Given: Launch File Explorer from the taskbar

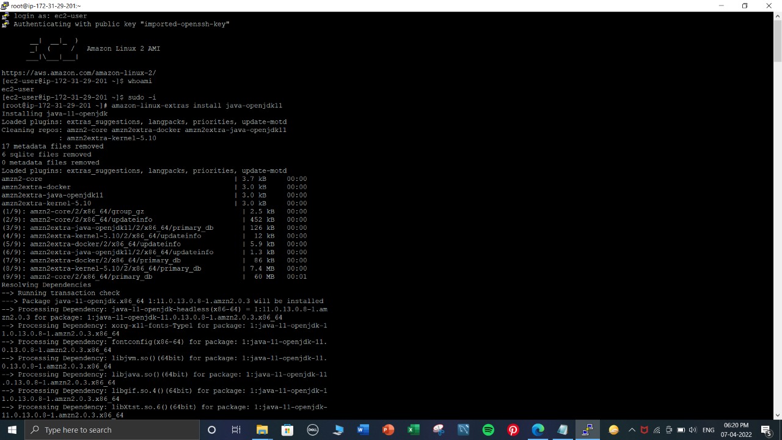Looking at the screenshot, I should tap(262, 430).
